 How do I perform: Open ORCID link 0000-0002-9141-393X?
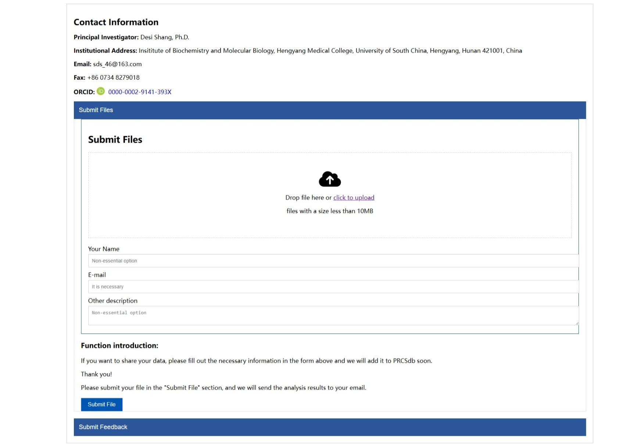[140, 92]
